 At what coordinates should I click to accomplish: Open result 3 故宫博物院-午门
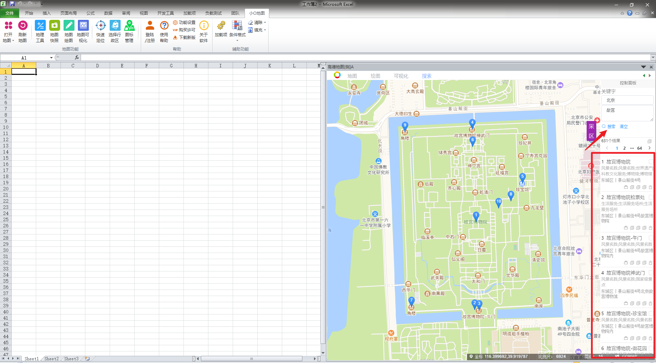click(x=624, y=238)
